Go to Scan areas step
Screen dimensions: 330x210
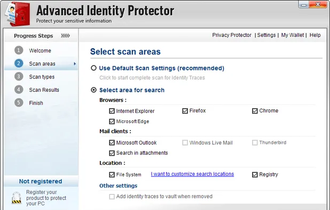click(x=42, y=63)
